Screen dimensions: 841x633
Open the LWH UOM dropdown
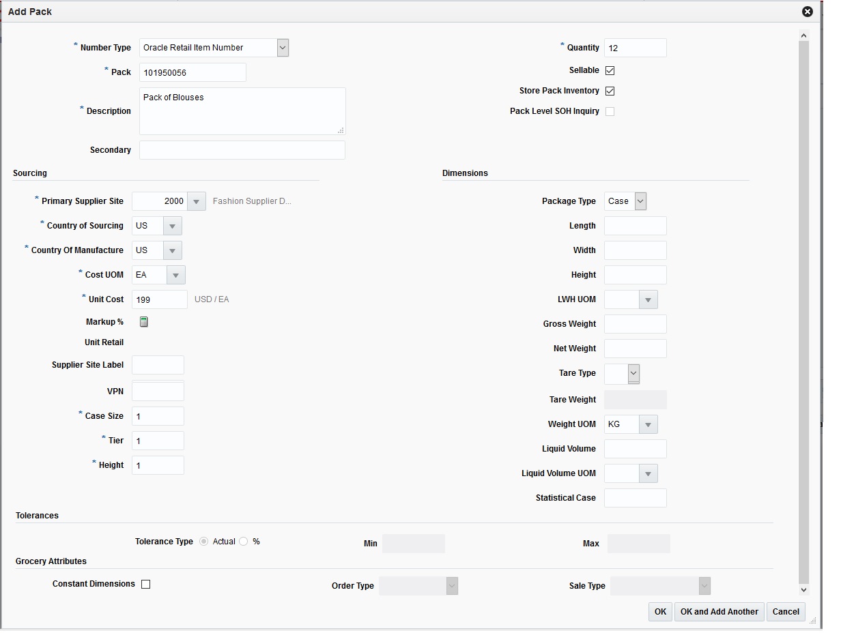point(646,299)
